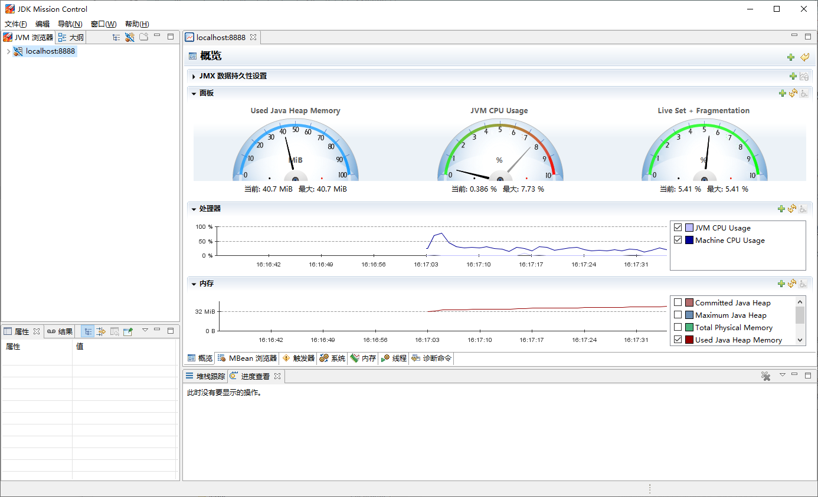Open the 触发器 tab
The width and height of the screenshot is (818, 497).
tap(299, 358)
